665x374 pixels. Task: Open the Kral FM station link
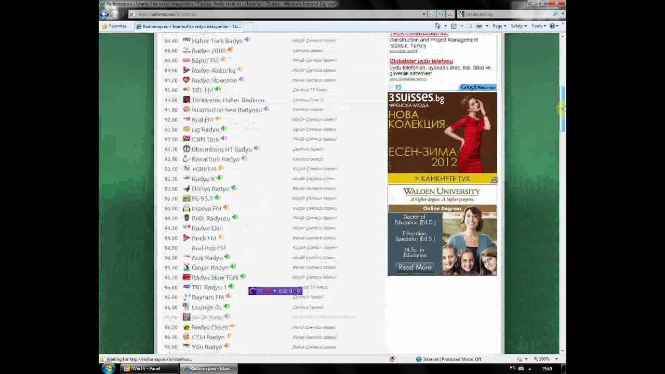[202, 119]
